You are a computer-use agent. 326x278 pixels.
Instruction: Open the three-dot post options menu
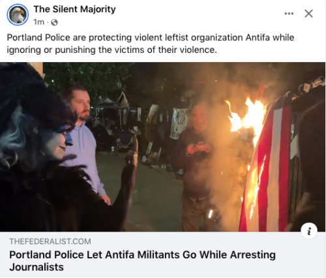tap(289, 14)
